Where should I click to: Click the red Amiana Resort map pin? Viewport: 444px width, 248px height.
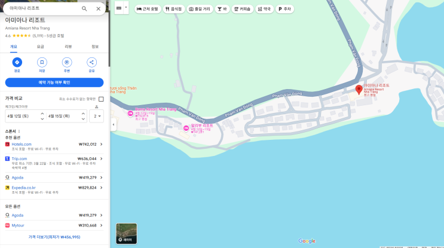(359, 89)
